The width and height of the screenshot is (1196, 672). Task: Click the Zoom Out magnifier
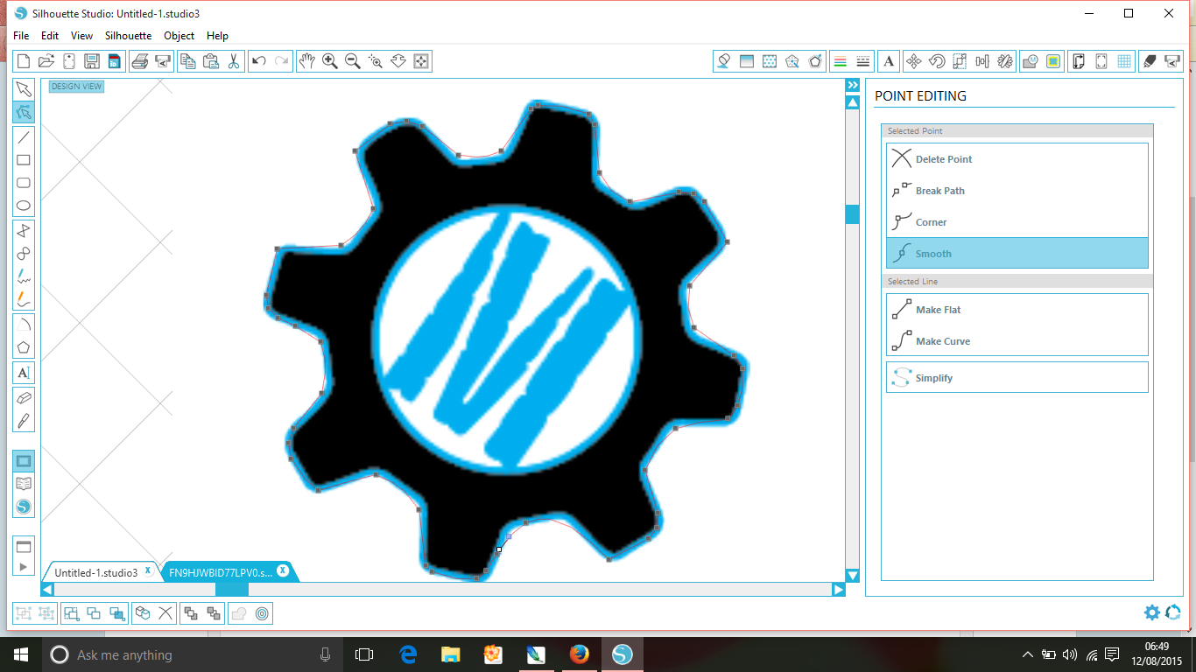pyautogui.click(x=352, y=60)
